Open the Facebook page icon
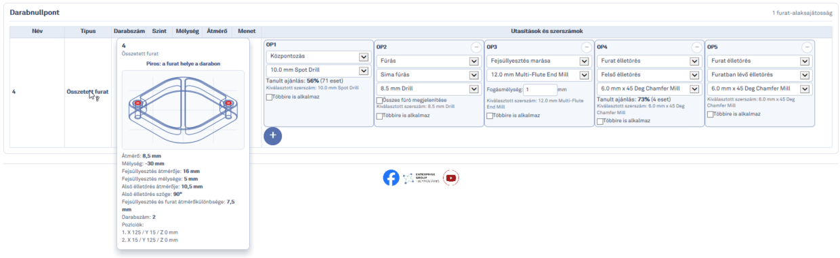Viewport: 840px width, 258px height. coord(391,178)
